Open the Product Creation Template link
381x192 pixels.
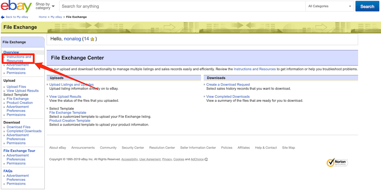click(70, 121)
